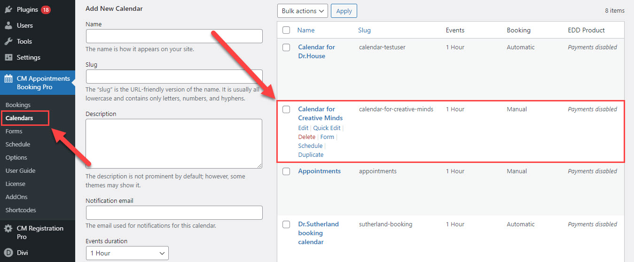Open the Bulk actions dropdown

(303, 11)
